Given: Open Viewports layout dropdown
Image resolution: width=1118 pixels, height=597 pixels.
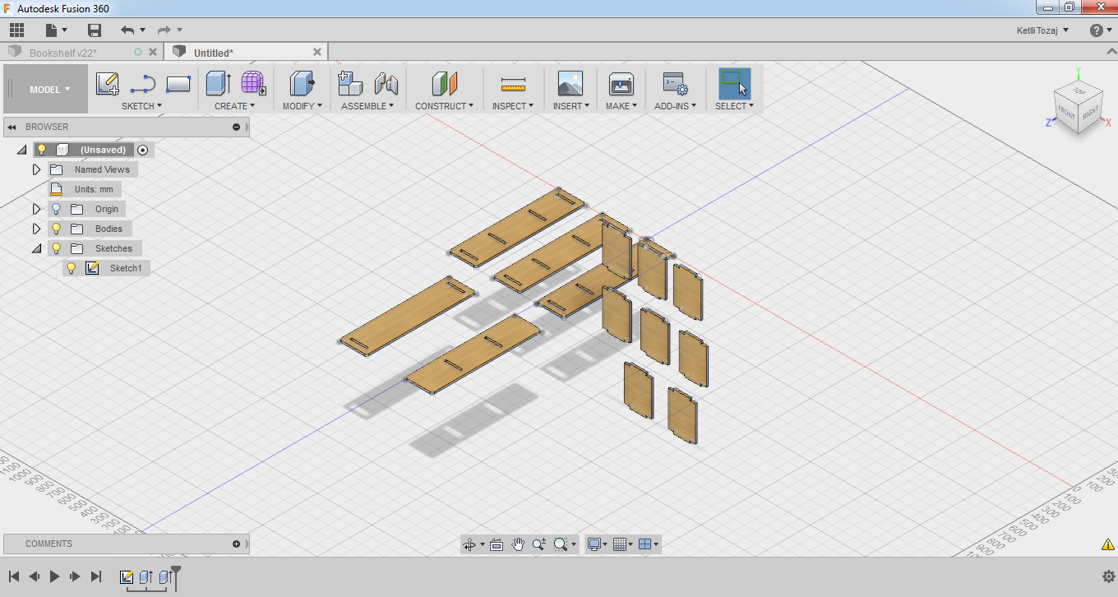Looking at the screenshot, I should [x=649, y=544].
